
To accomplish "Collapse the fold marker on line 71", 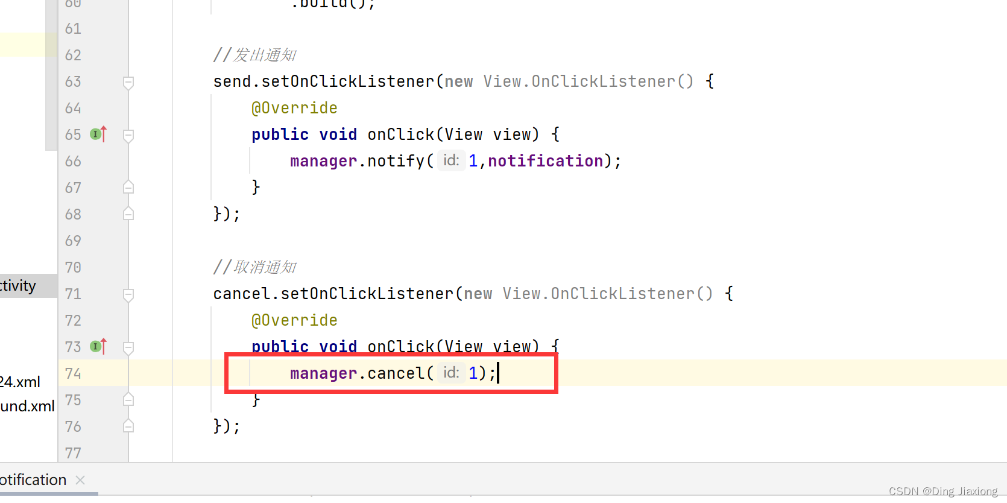I will 128,294.
